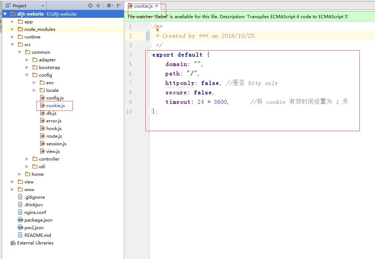Place cursor on 'httponly' property
The width and height of the screenshot is (375, 259).
point(180,83)
